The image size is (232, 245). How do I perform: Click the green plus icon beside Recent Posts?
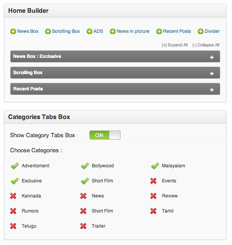click(159, 31)
